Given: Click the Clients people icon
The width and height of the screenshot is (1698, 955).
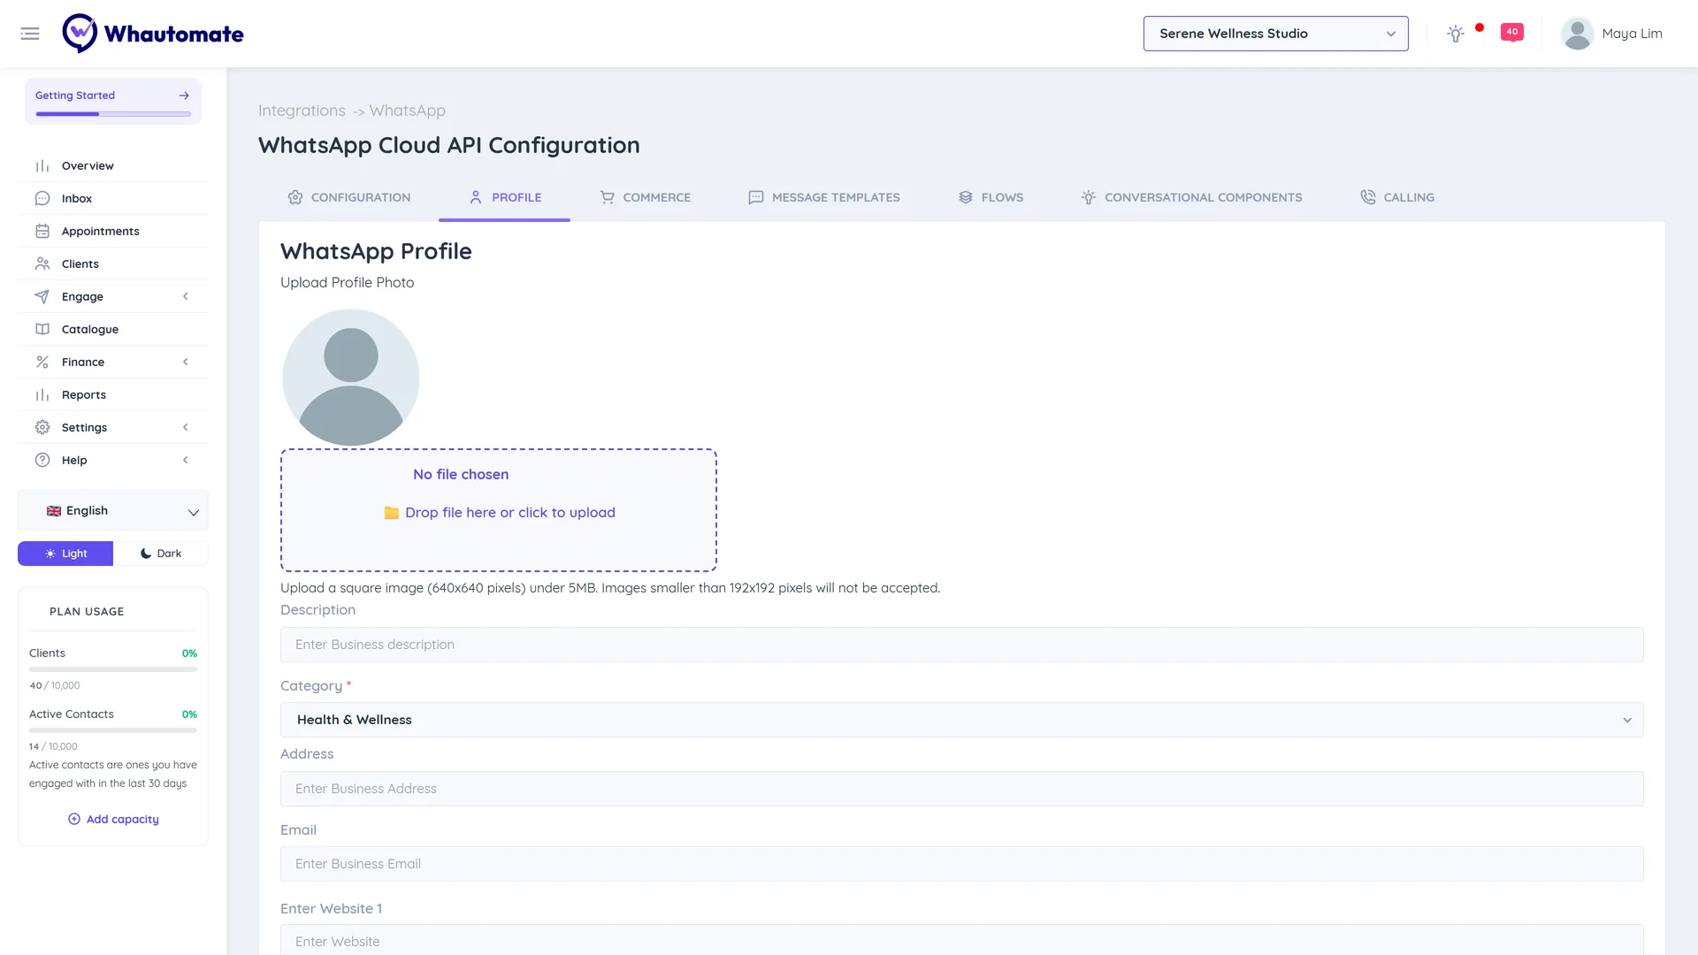Looking at the screenshot, I should coord(42,264).
